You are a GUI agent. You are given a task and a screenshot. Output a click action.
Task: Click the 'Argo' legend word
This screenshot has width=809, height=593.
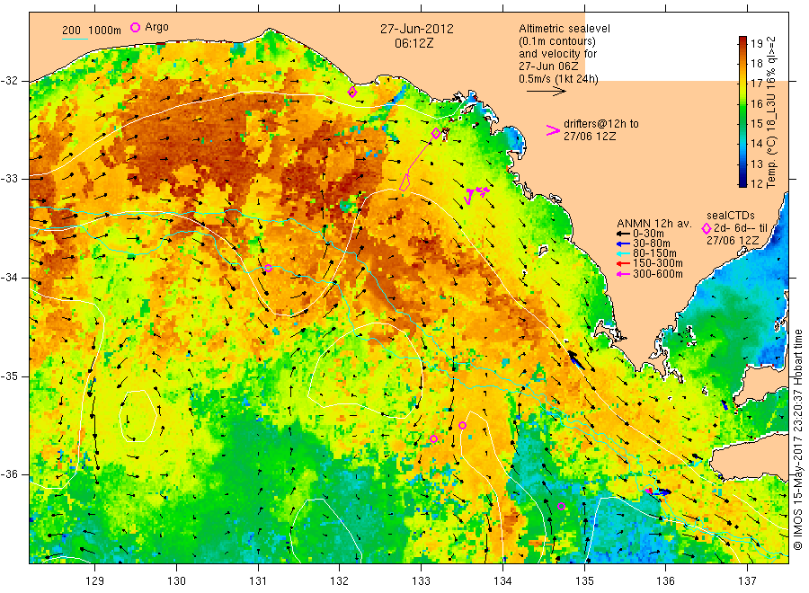click(x=156, y=27)
